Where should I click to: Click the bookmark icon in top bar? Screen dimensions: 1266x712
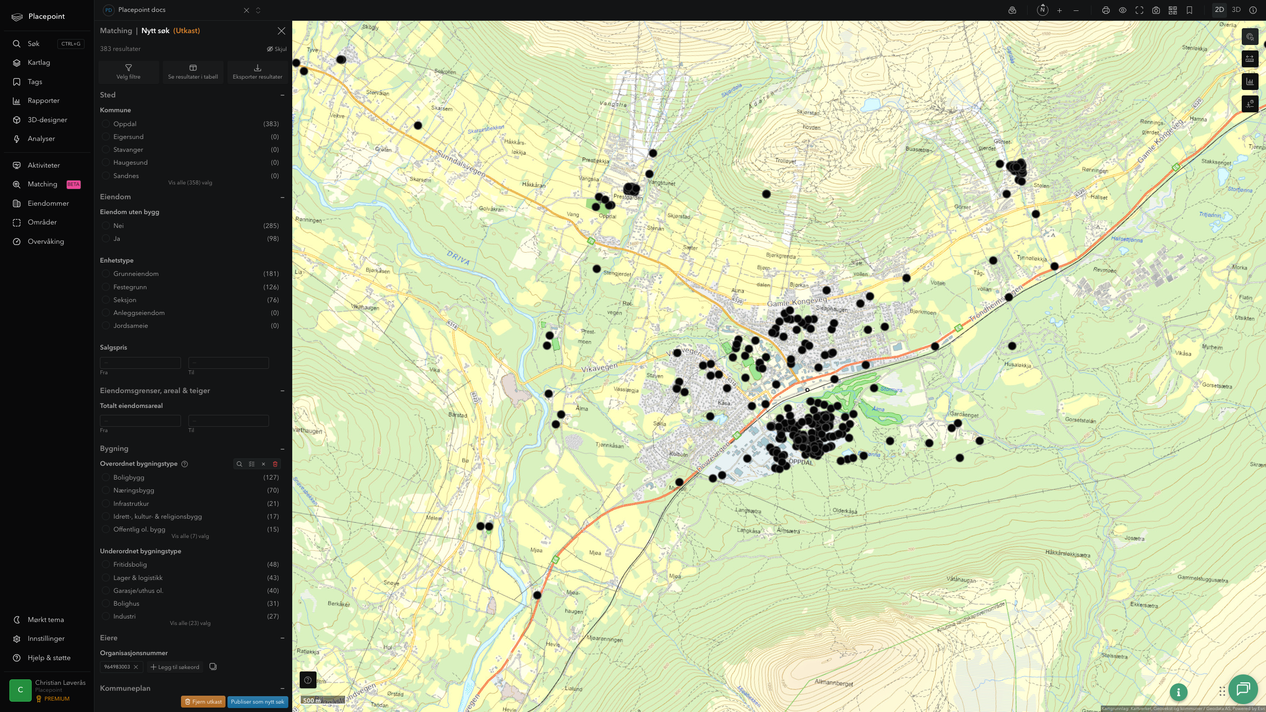coord(1189,10)
